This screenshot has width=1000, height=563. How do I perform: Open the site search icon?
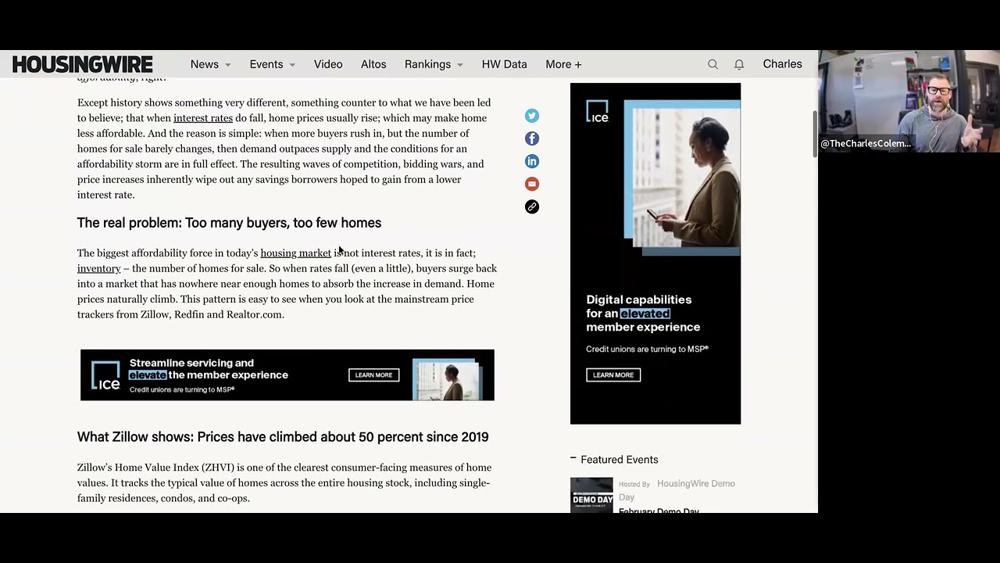(x=712, y=64)
